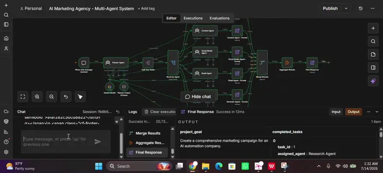Viewport: 383px width, 173px height.
Task: Expand the Publish dropdown arrow
Action: tap(346, 8)
